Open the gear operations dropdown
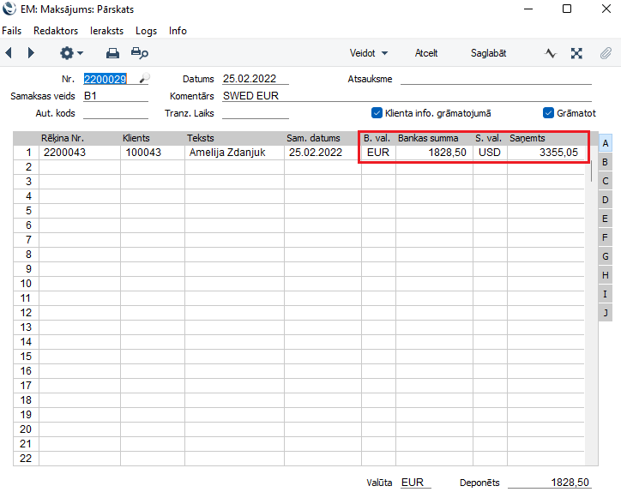 pos(71,53)
